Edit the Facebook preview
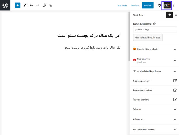Image resolution: width=179 pixels, height=135 pixels. [175, 90]
